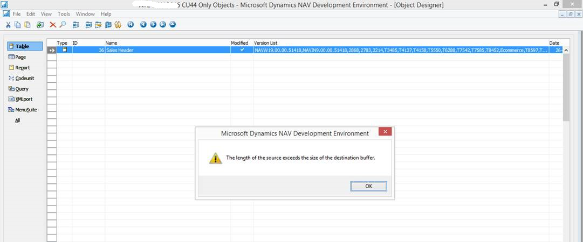Click the orange arrows sort icon
Image resolution: width=583 pixels, height=242 pixels.
tap(118, 25)
